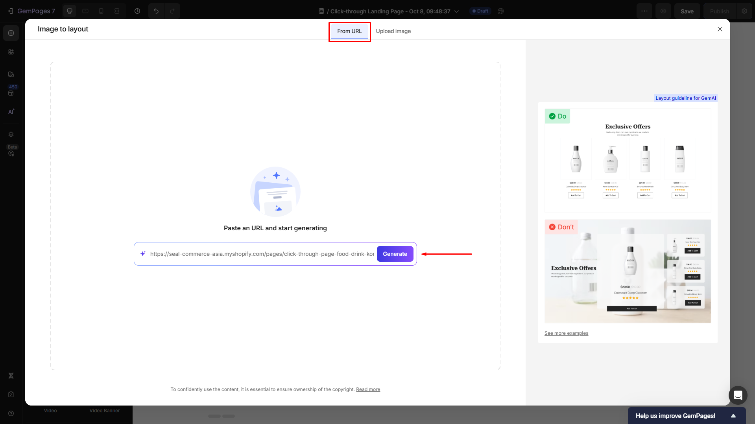Open the add elements plus icon
Viewport: 755px width, 424px height.
[11, 33]
